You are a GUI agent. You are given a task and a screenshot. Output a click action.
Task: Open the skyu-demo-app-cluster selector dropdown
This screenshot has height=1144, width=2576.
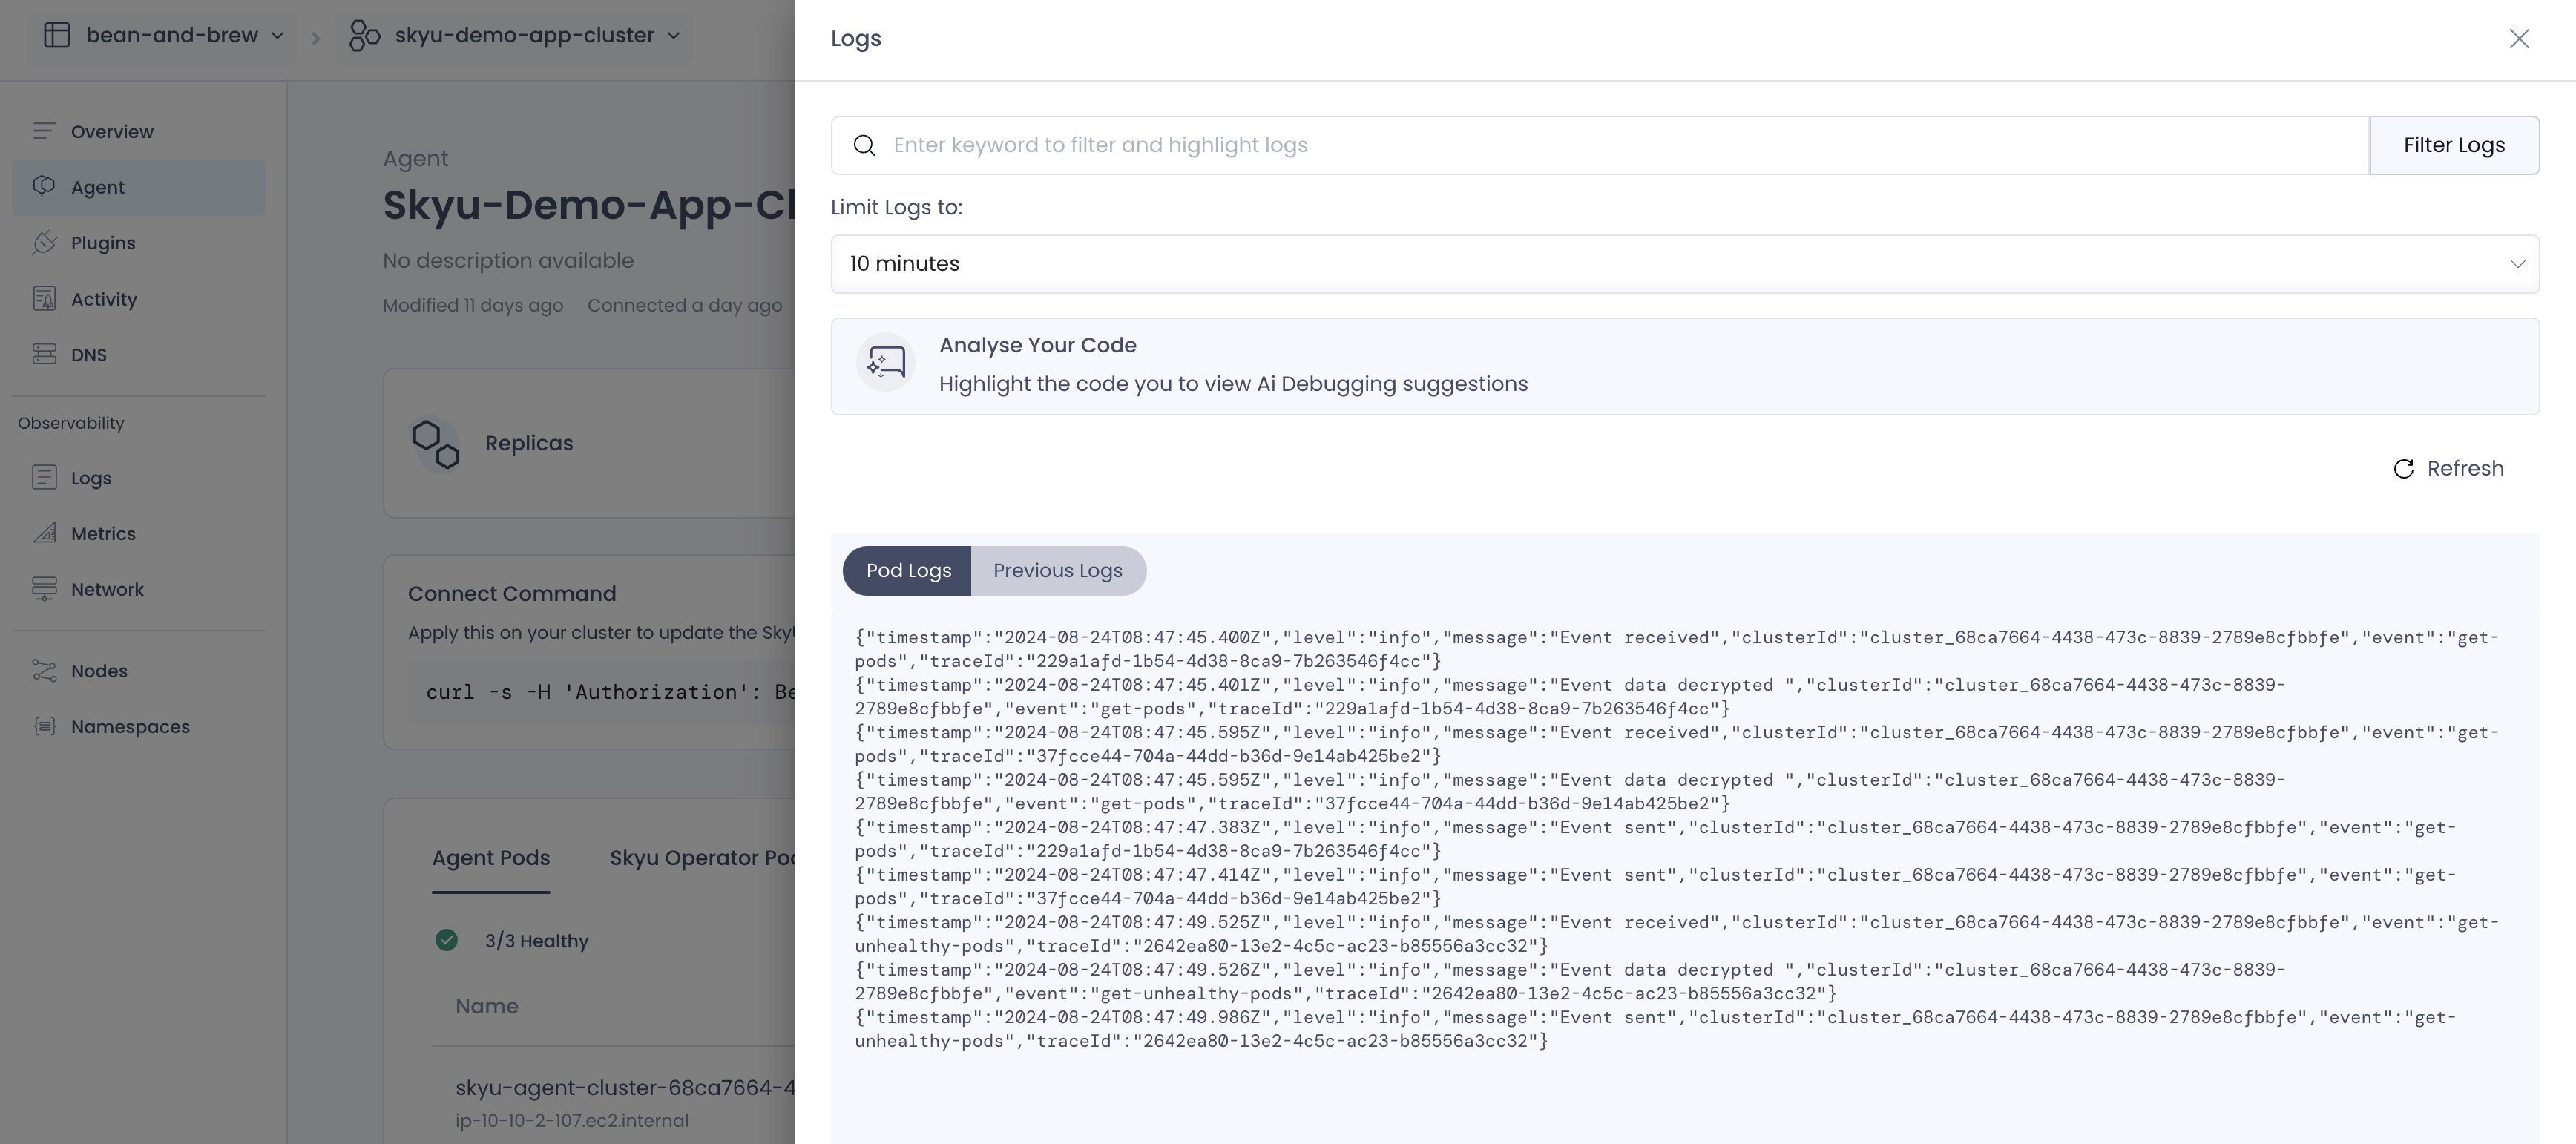[x=515, y=36]
